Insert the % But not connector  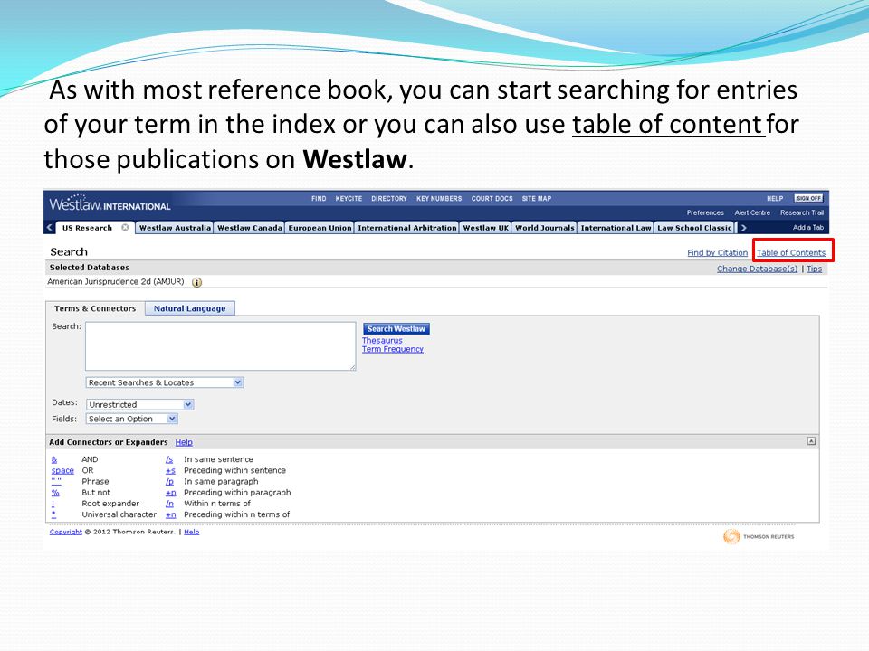55,493
